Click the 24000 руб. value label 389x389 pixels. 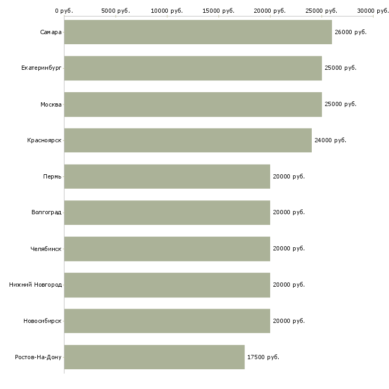330,140
